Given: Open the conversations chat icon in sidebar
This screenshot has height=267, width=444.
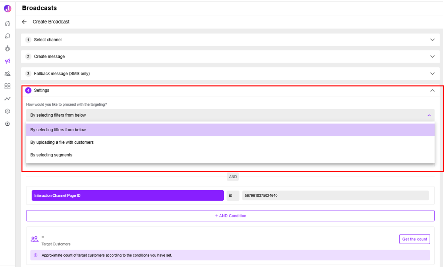Looking at the screenshot, I should coord(7,36).
